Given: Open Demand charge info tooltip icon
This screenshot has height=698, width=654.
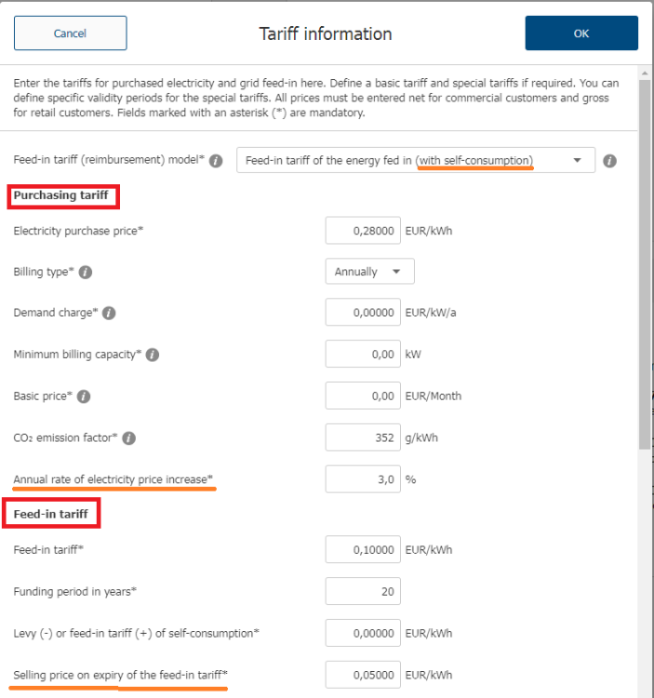Looking at the screenshot, I should coord(108,314).
